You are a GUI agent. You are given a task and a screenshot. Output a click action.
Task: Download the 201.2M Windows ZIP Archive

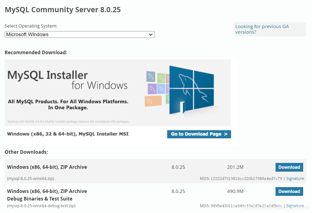coord(289,167)
